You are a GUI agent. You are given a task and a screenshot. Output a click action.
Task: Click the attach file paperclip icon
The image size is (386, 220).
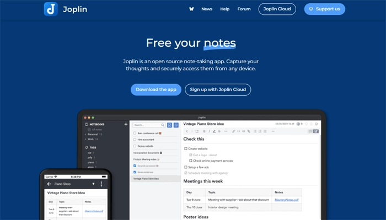(249, 131)
